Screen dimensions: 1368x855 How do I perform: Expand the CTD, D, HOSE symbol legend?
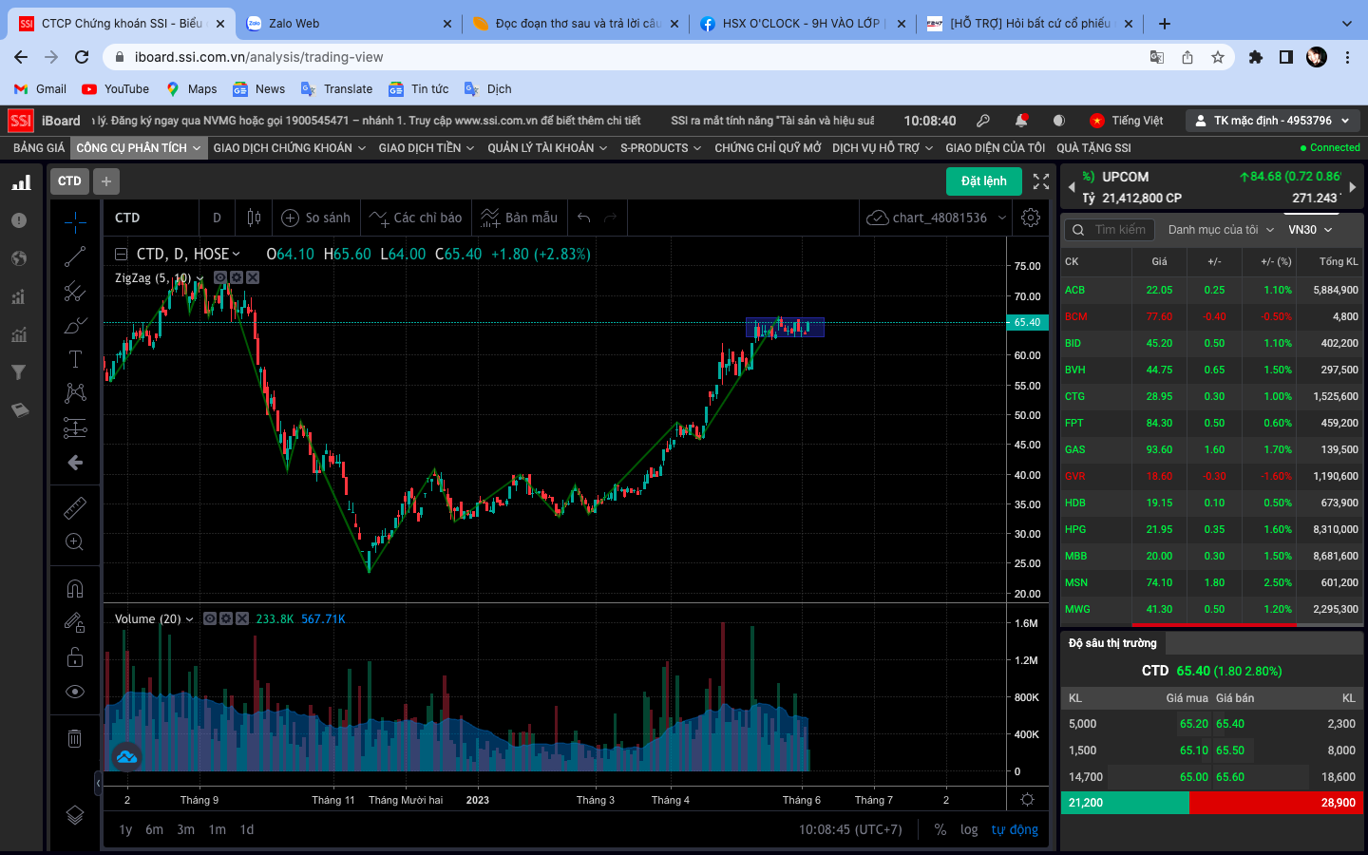click(237, 254)
